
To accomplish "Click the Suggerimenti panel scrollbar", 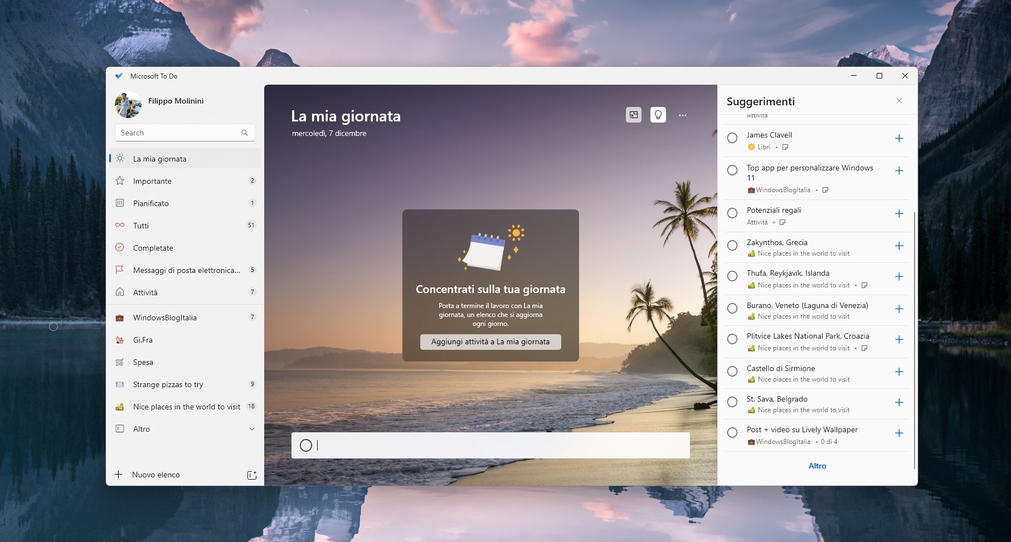I will [915, 340].
